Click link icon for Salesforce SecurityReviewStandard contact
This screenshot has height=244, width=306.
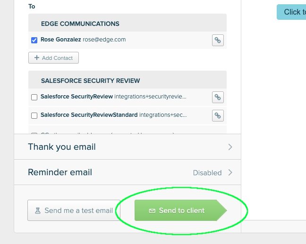[218, 115]
